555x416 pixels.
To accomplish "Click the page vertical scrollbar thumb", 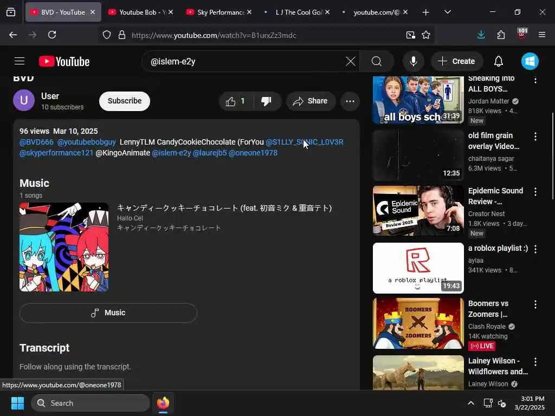I will click(x=552, y=155).
